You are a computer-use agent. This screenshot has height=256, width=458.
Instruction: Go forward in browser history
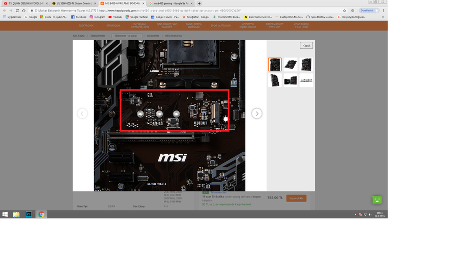point(11,11)
